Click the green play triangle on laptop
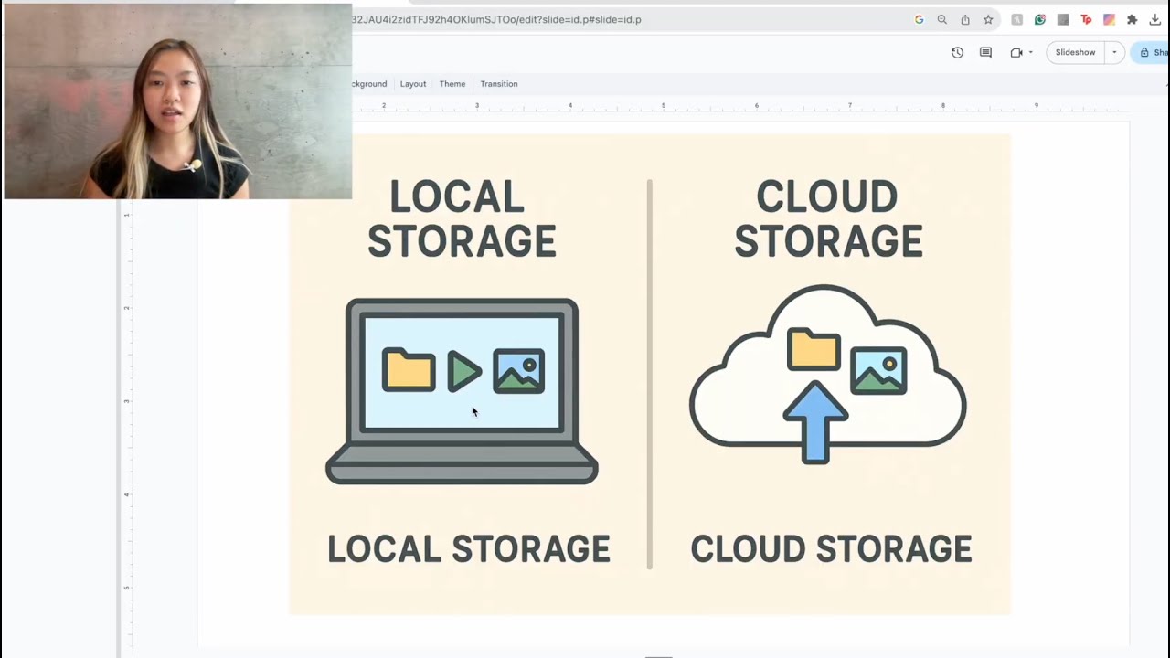 point(464,372)
